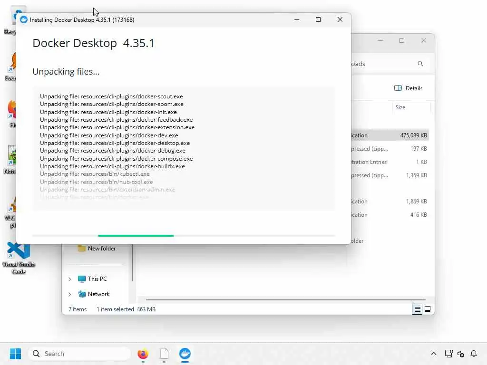Minimize the File Explorer window
The width and height of the screenshot is (487, 365).
[x=380, y=40]
